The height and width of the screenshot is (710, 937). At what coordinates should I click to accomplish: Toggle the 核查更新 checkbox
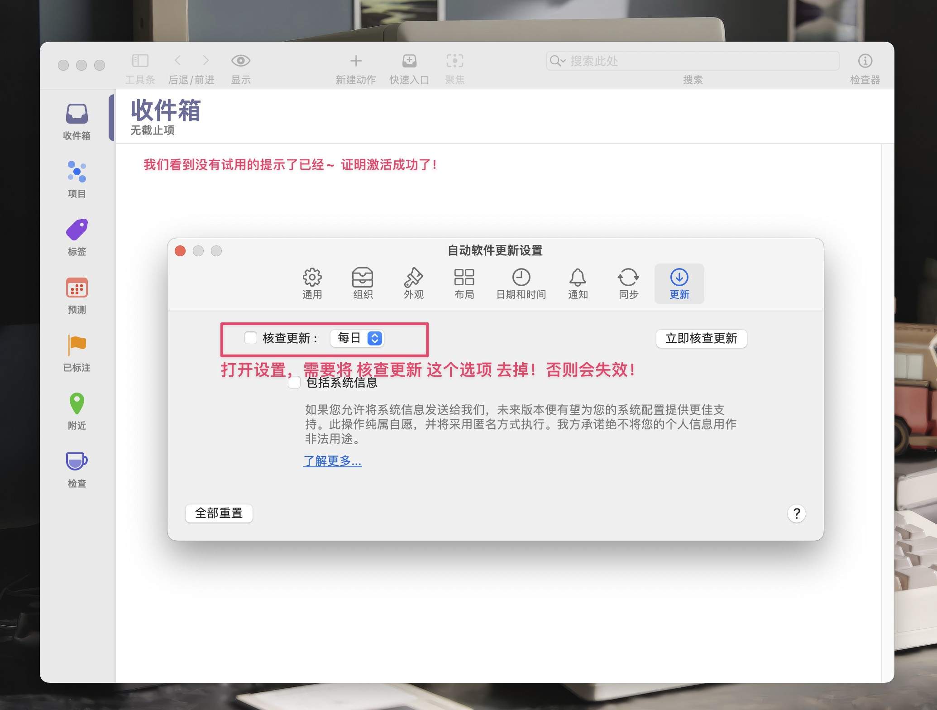[251, 338]
